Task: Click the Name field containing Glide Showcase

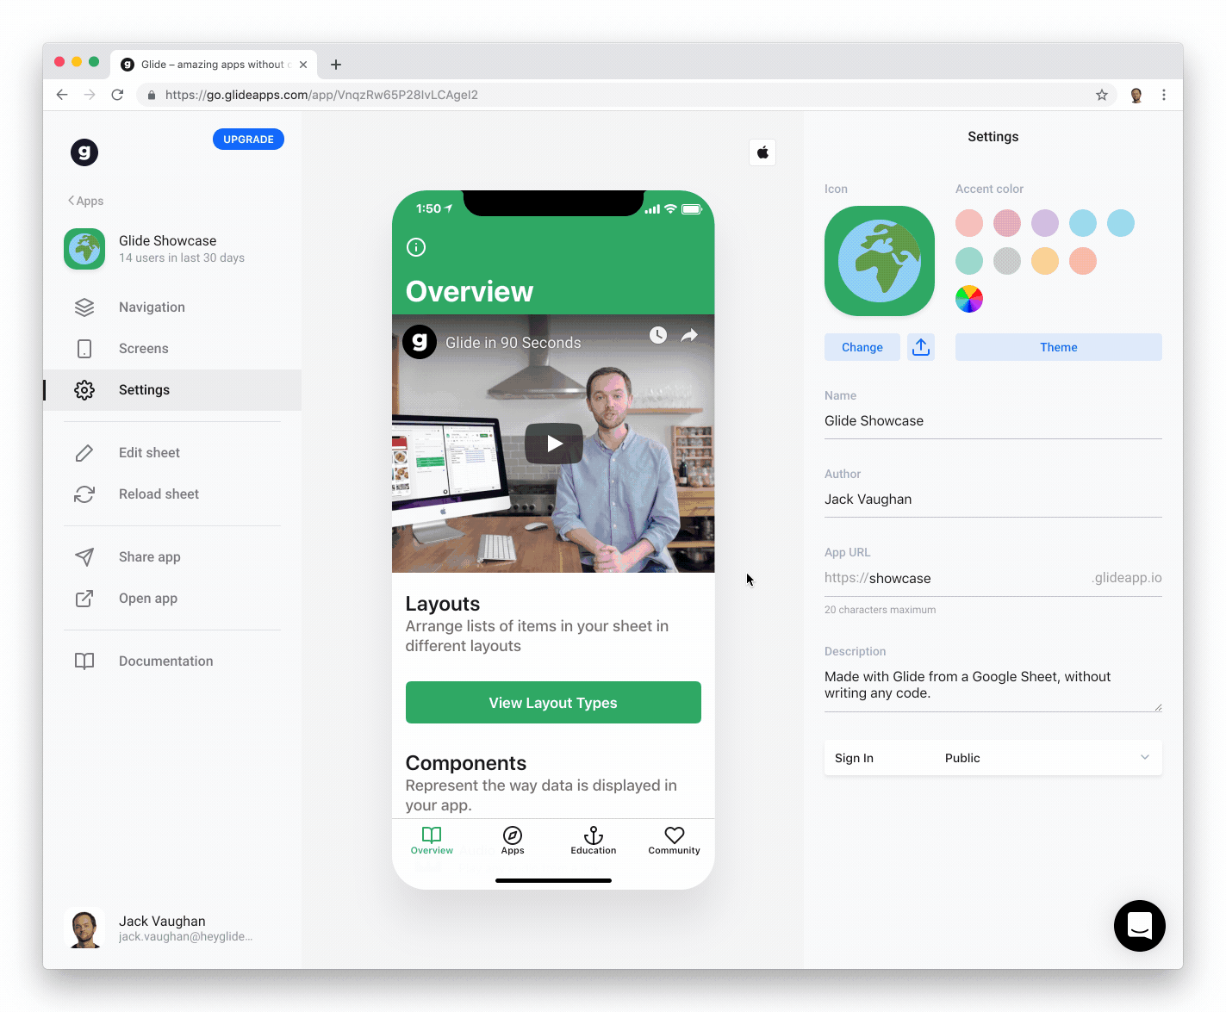Action: tap(993, 421)
